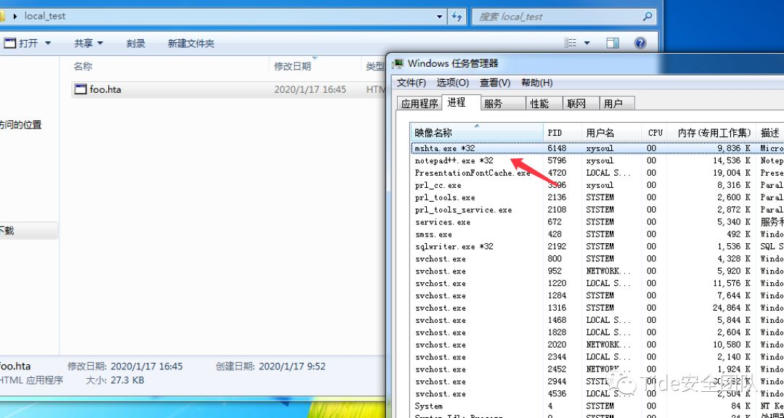Open the help icon in Explorer toolbar

point(640,43)
